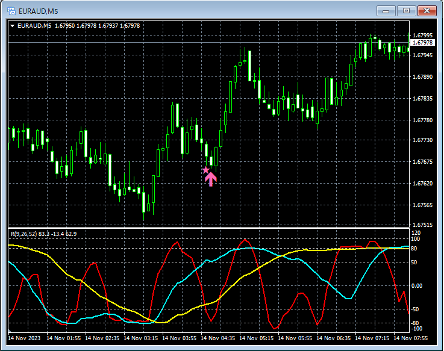Click the 1.67890 price scale label

tap(422, 76)
